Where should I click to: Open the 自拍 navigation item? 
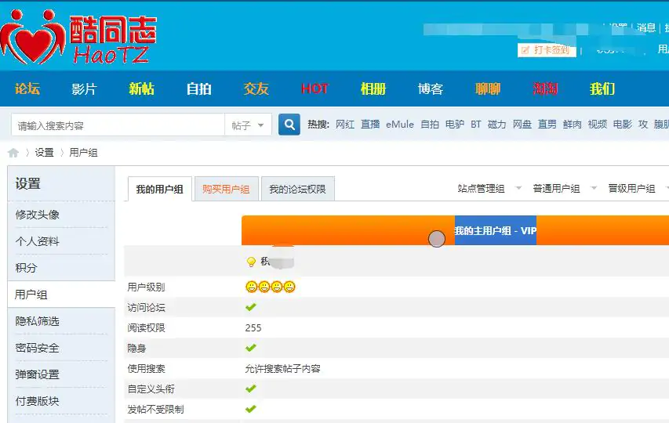(199, 89)
